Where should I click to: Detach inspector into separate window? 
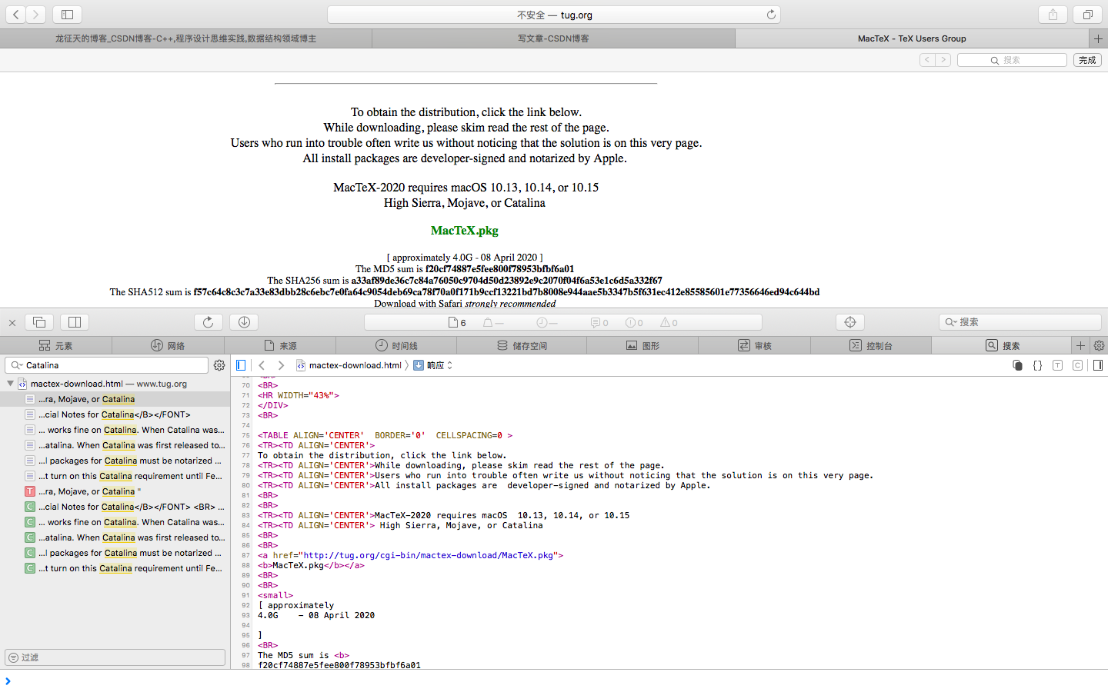(x=39, y=322)
